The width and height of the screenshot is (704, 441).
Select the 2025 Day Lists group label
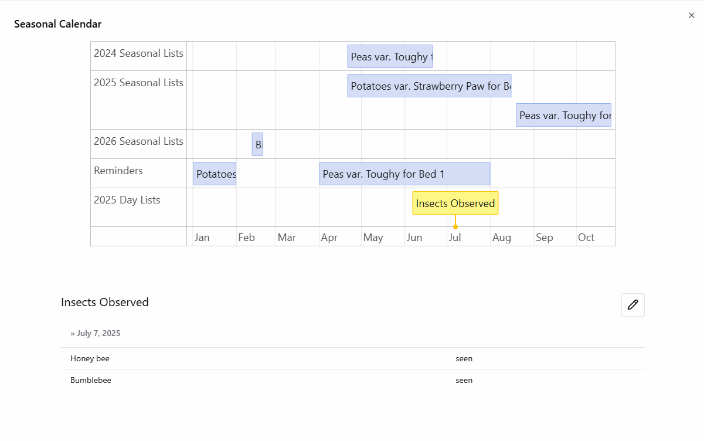tap(127, 200)
